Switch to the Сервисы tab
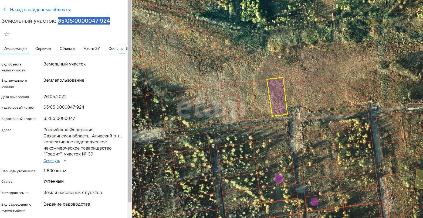The height and width of the screenshot is (218, 423). (x=43, y=49)
